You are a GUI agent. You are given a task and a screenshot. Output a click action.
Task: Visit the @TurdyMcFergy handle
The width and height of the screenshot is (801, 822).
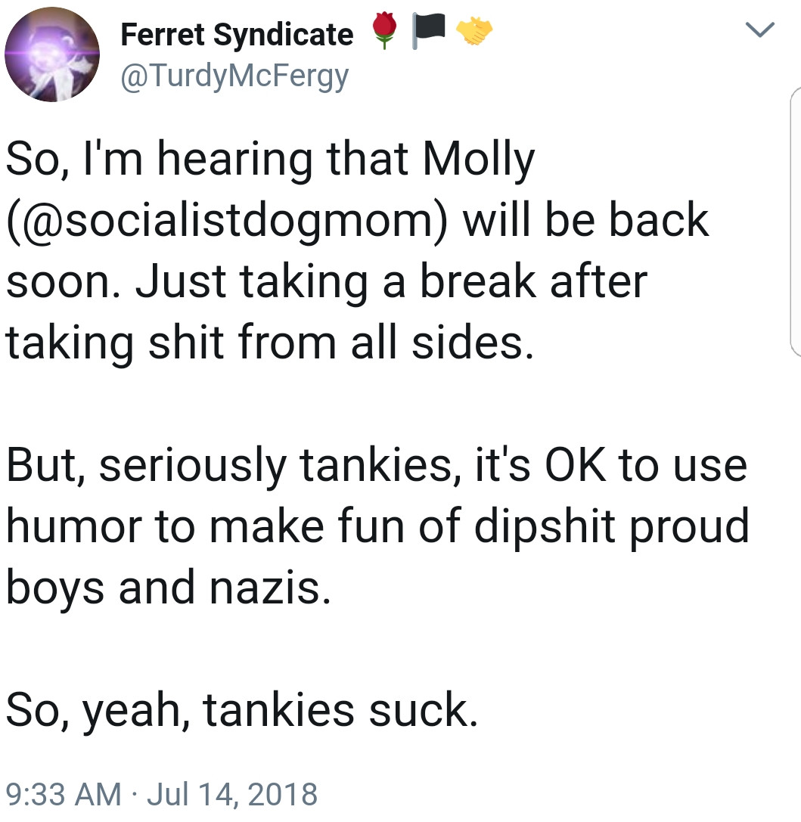click(x=234, y=76)
